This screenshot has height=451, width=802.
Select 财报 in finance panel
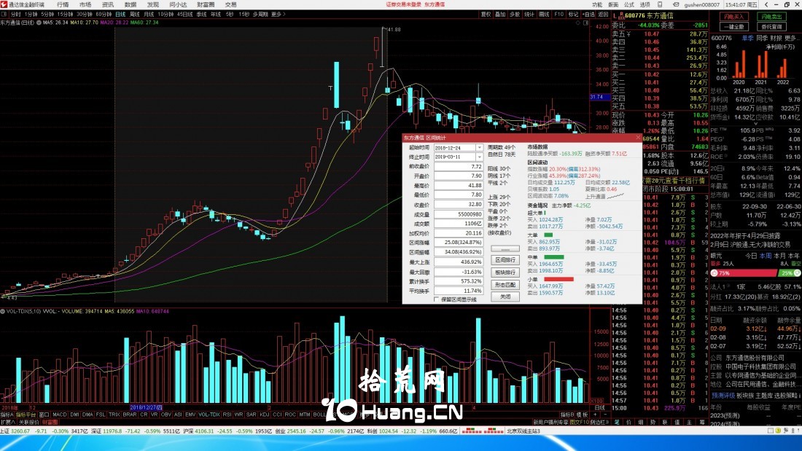point(776,39)
